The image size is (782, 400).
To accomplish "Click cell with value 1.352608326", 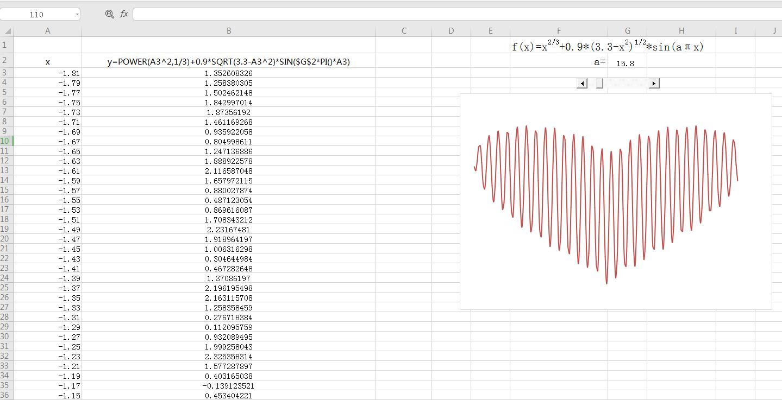I will [x=229, y=73].
